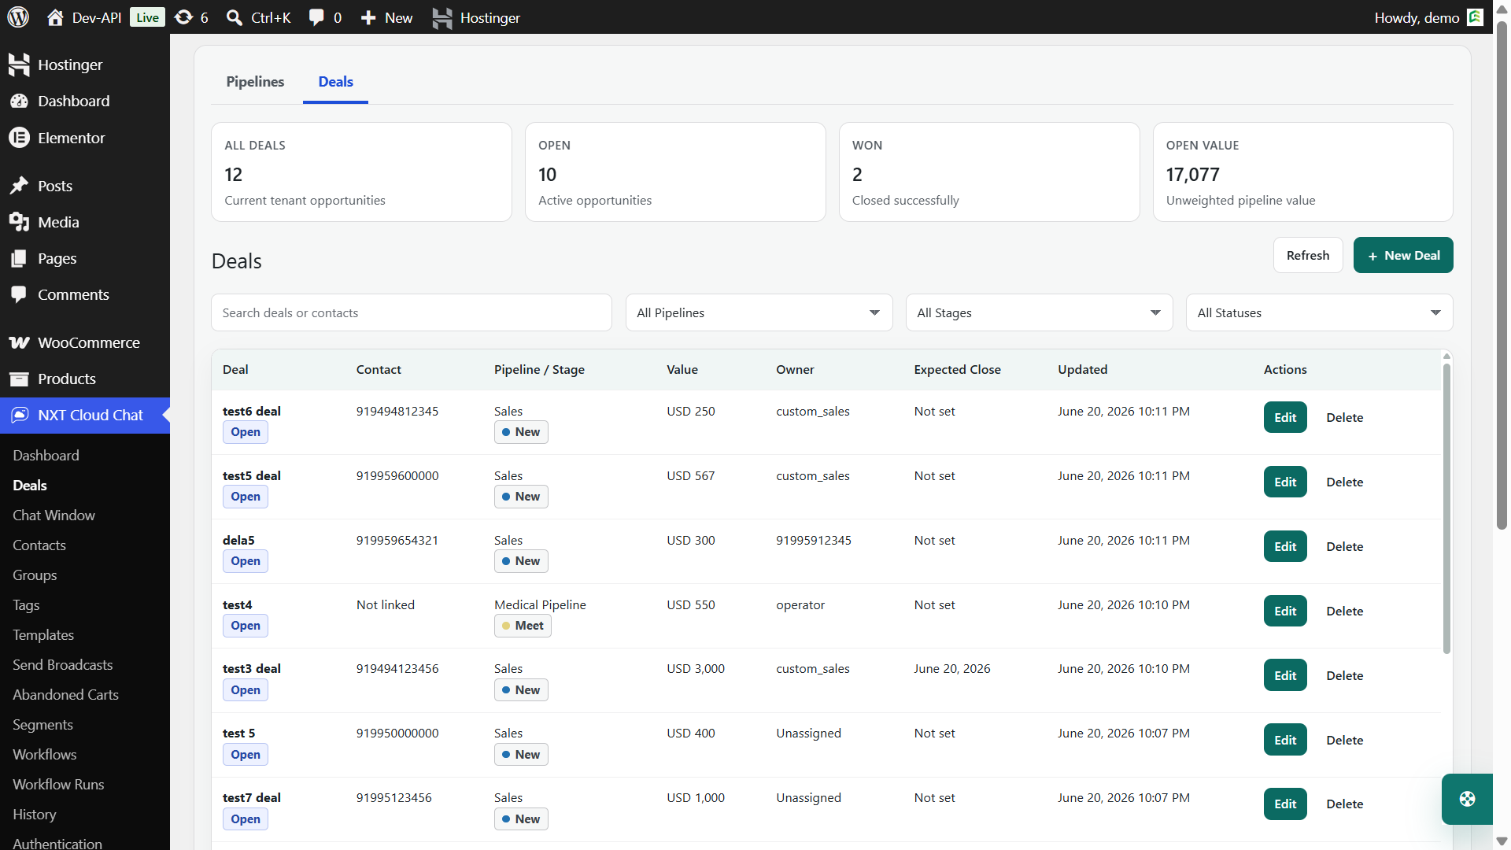Expand the All Stages filter dropdown

point(1039,312)
